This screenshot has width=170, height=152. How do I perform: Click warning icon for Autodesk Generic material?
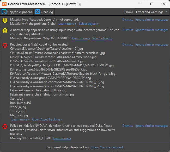[5, 20]
